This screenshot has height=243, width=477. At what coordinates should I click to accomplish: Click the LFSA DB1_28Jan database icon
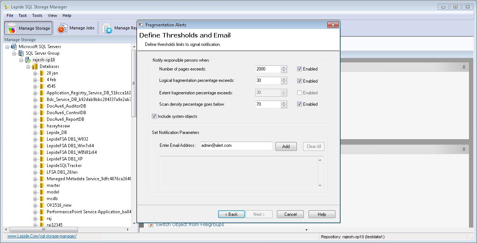[x=42, y=172]
